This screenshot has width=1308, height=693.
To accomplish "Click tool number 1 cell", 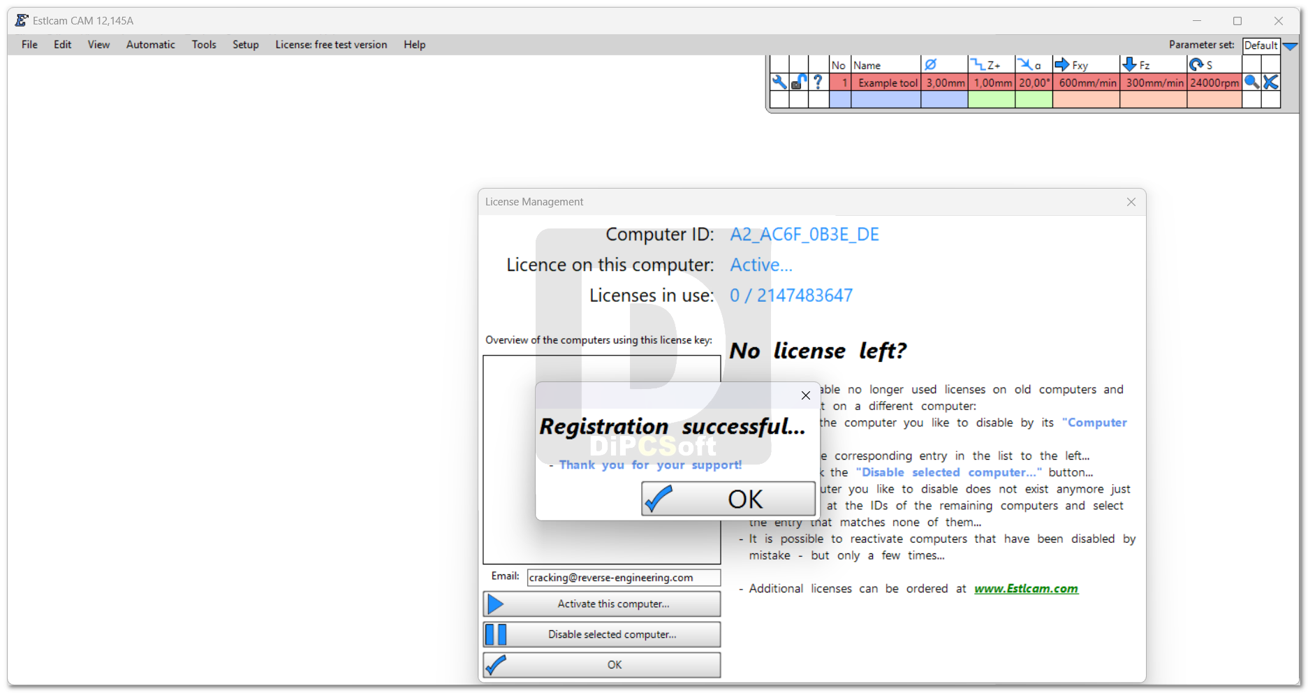I will pyautogui.click(x=840, y=82).
